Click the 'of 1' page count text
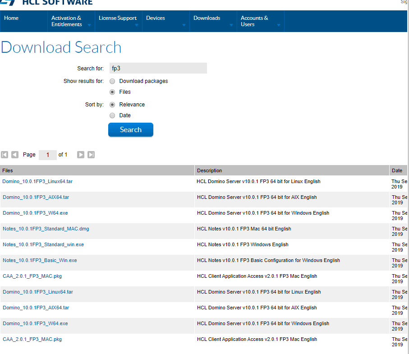 tap(63, 155)
